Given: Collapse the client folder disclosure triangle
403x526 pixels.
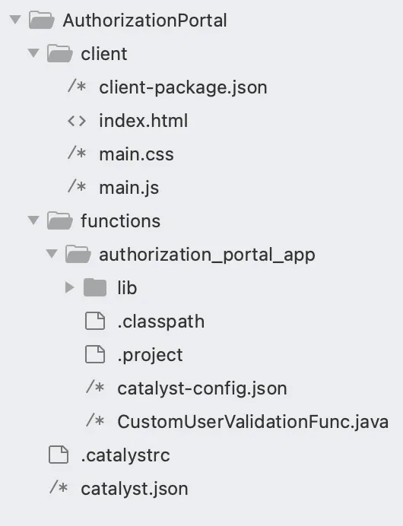Looking at the screenshot, I should point(33,53).
